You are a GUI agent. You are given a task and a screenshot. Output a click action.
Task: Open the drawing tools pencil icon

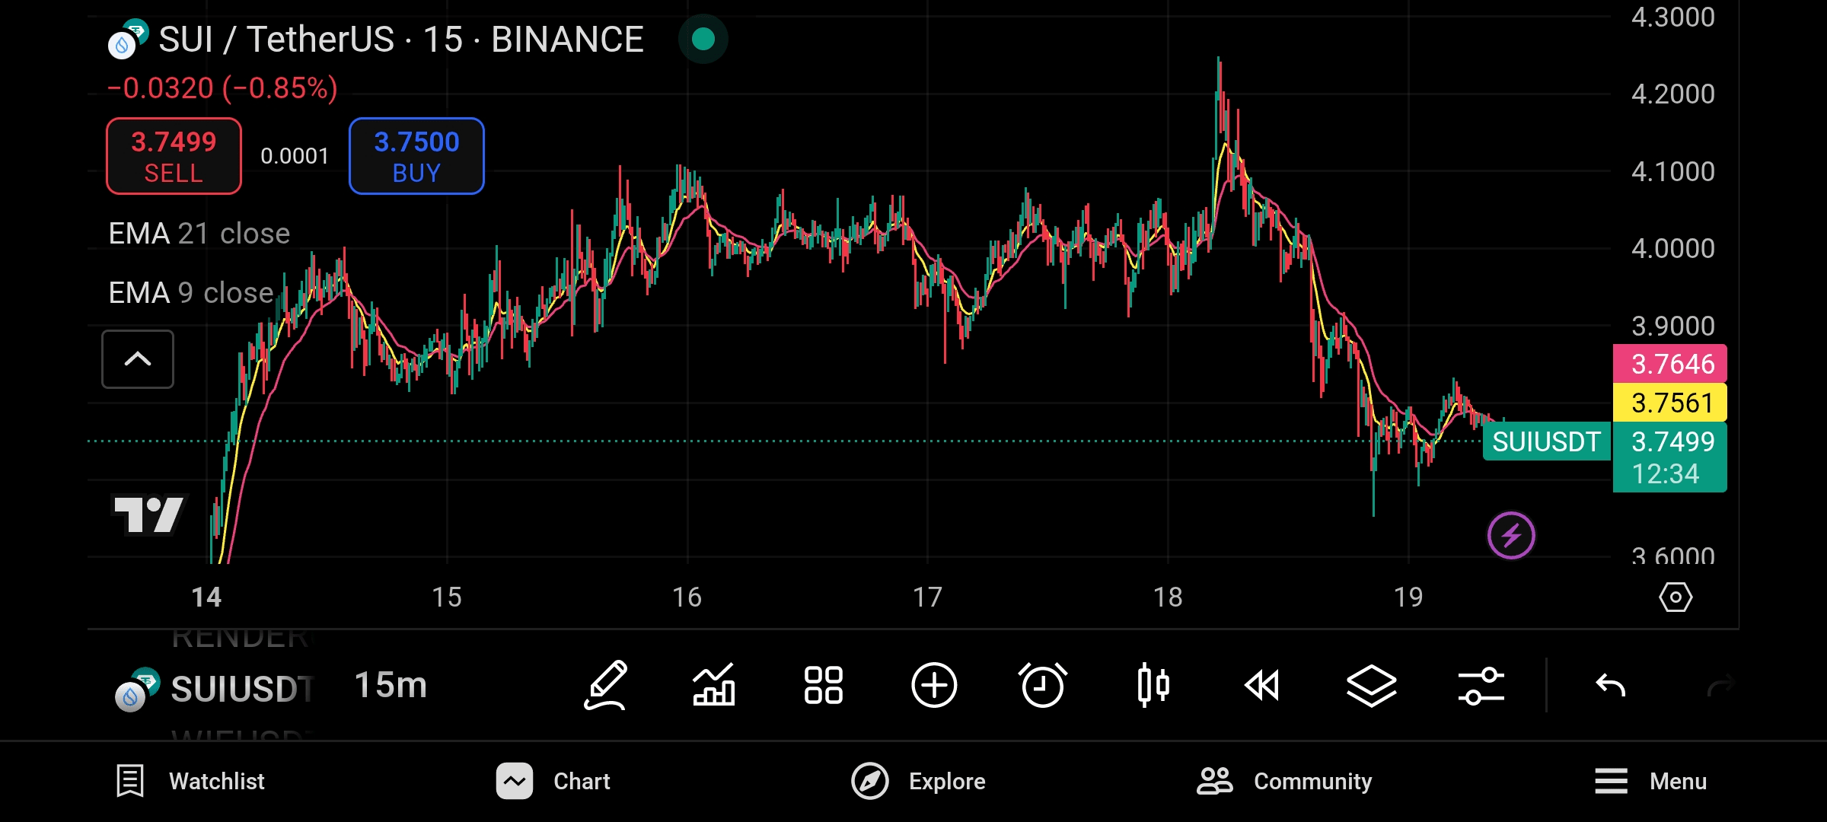pyautogui.click(x=606, y=686)
